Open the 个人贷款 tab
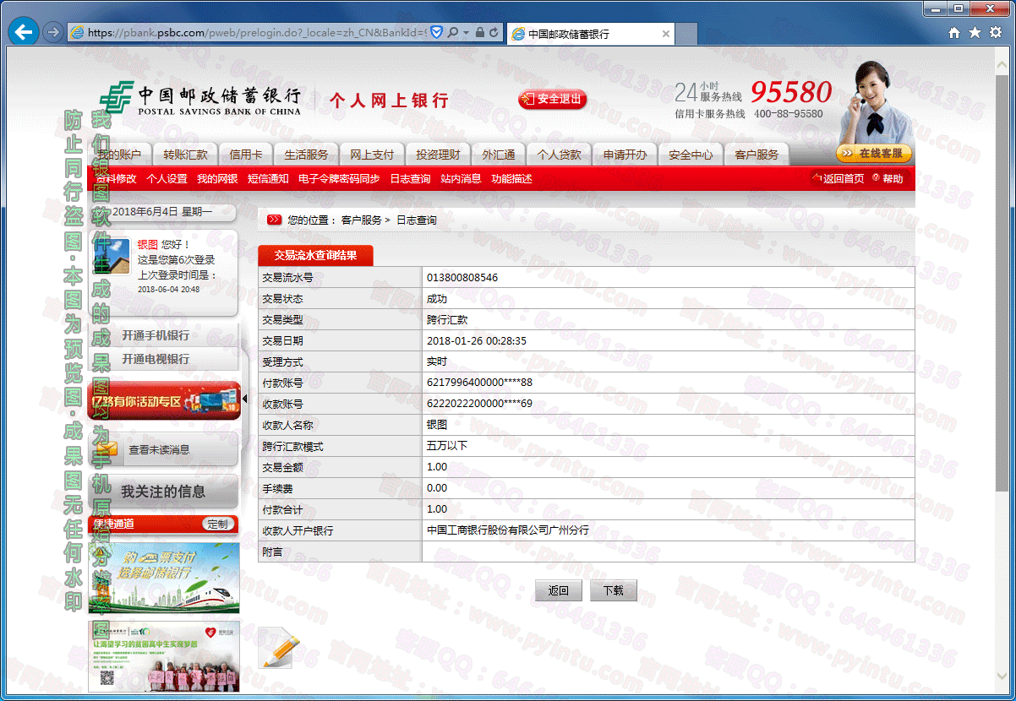 point(560,155)
